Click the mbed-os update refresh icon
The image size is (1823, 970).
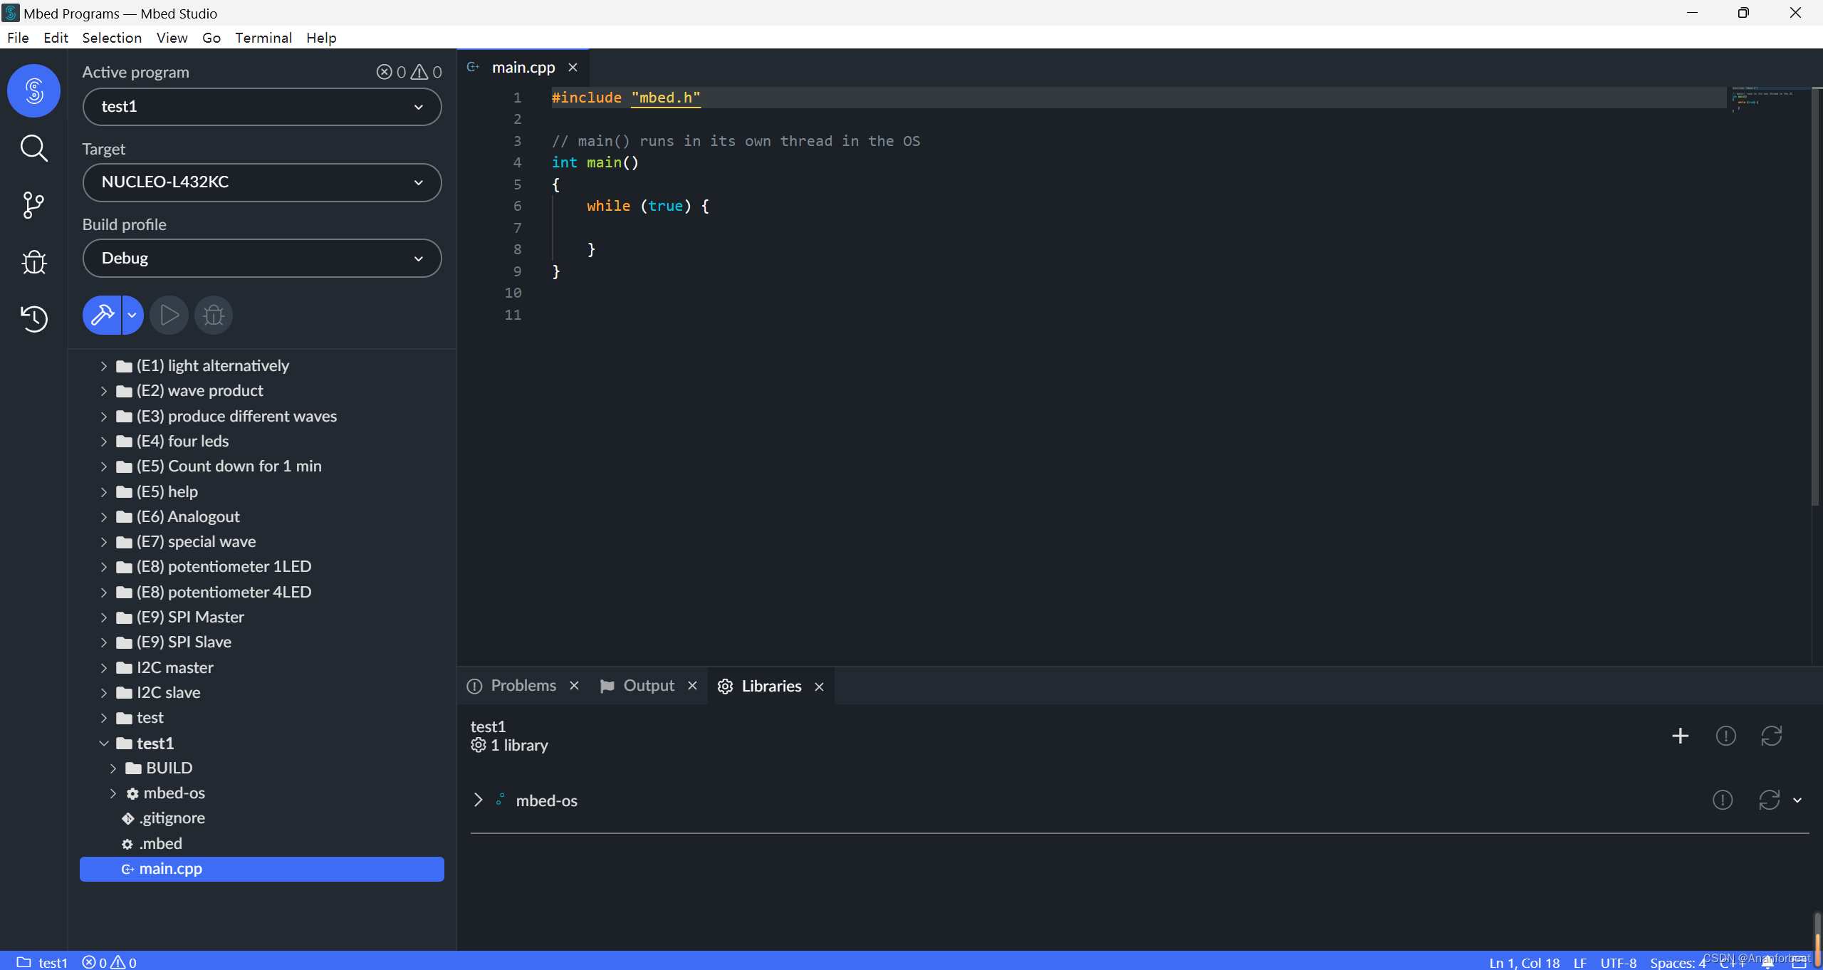(1769, 800)
